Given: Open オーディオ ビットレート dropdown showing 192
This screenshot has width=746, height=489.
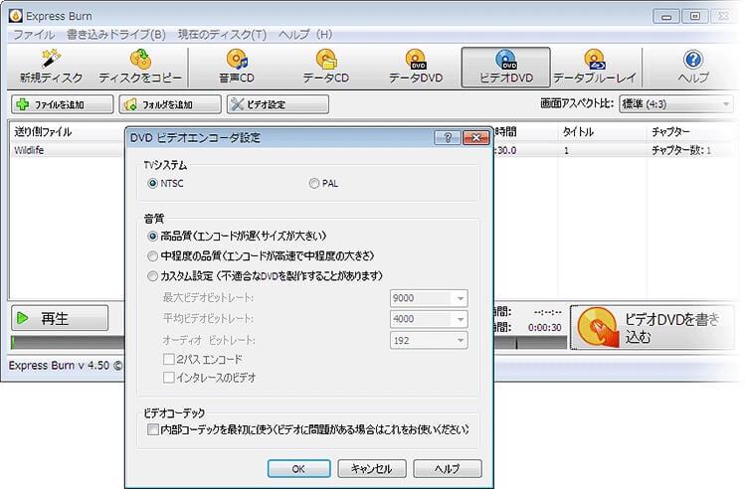Looking at the screenshot, I should point(429,340).
